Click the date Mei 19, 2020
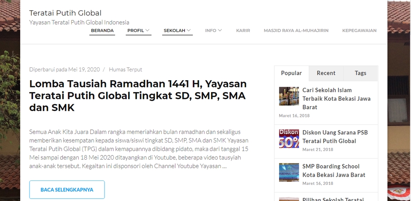 pos(84,70)
